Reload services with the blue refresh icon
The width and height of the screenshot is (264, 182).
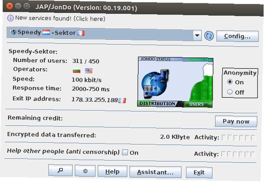pyautogui.click(x=209, y=36)
